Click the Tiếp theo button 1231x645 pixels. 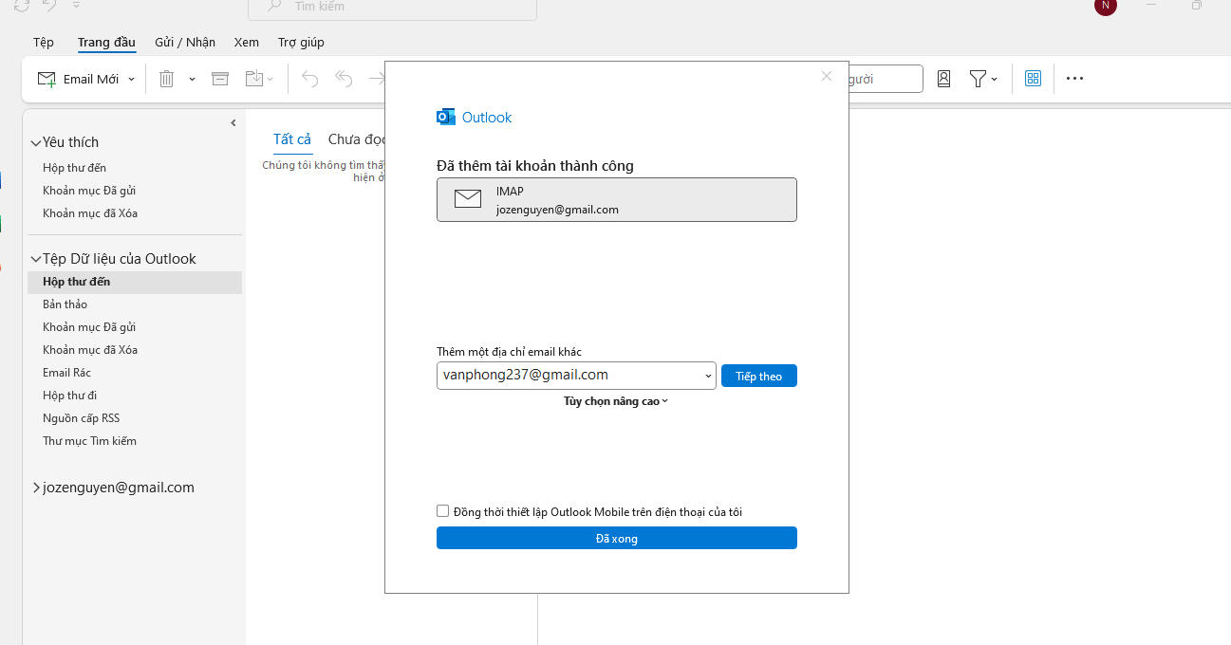pos(758,377)
